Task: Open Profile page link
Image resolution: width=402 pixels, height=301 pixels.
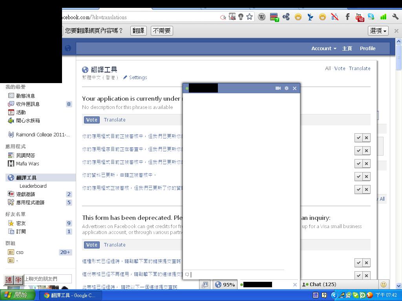Action: [367, 48]
